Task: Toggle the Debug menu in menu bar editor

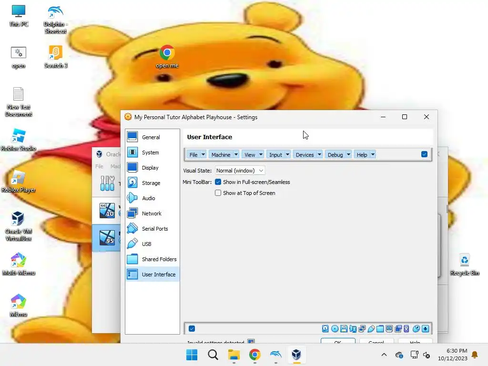Action: coord(335,155)
